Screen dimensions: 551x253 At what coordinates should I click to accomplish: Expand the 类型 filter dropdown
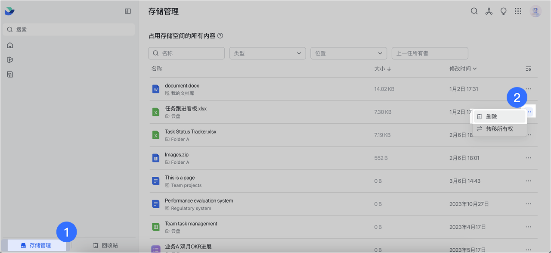tap(267, 53)
